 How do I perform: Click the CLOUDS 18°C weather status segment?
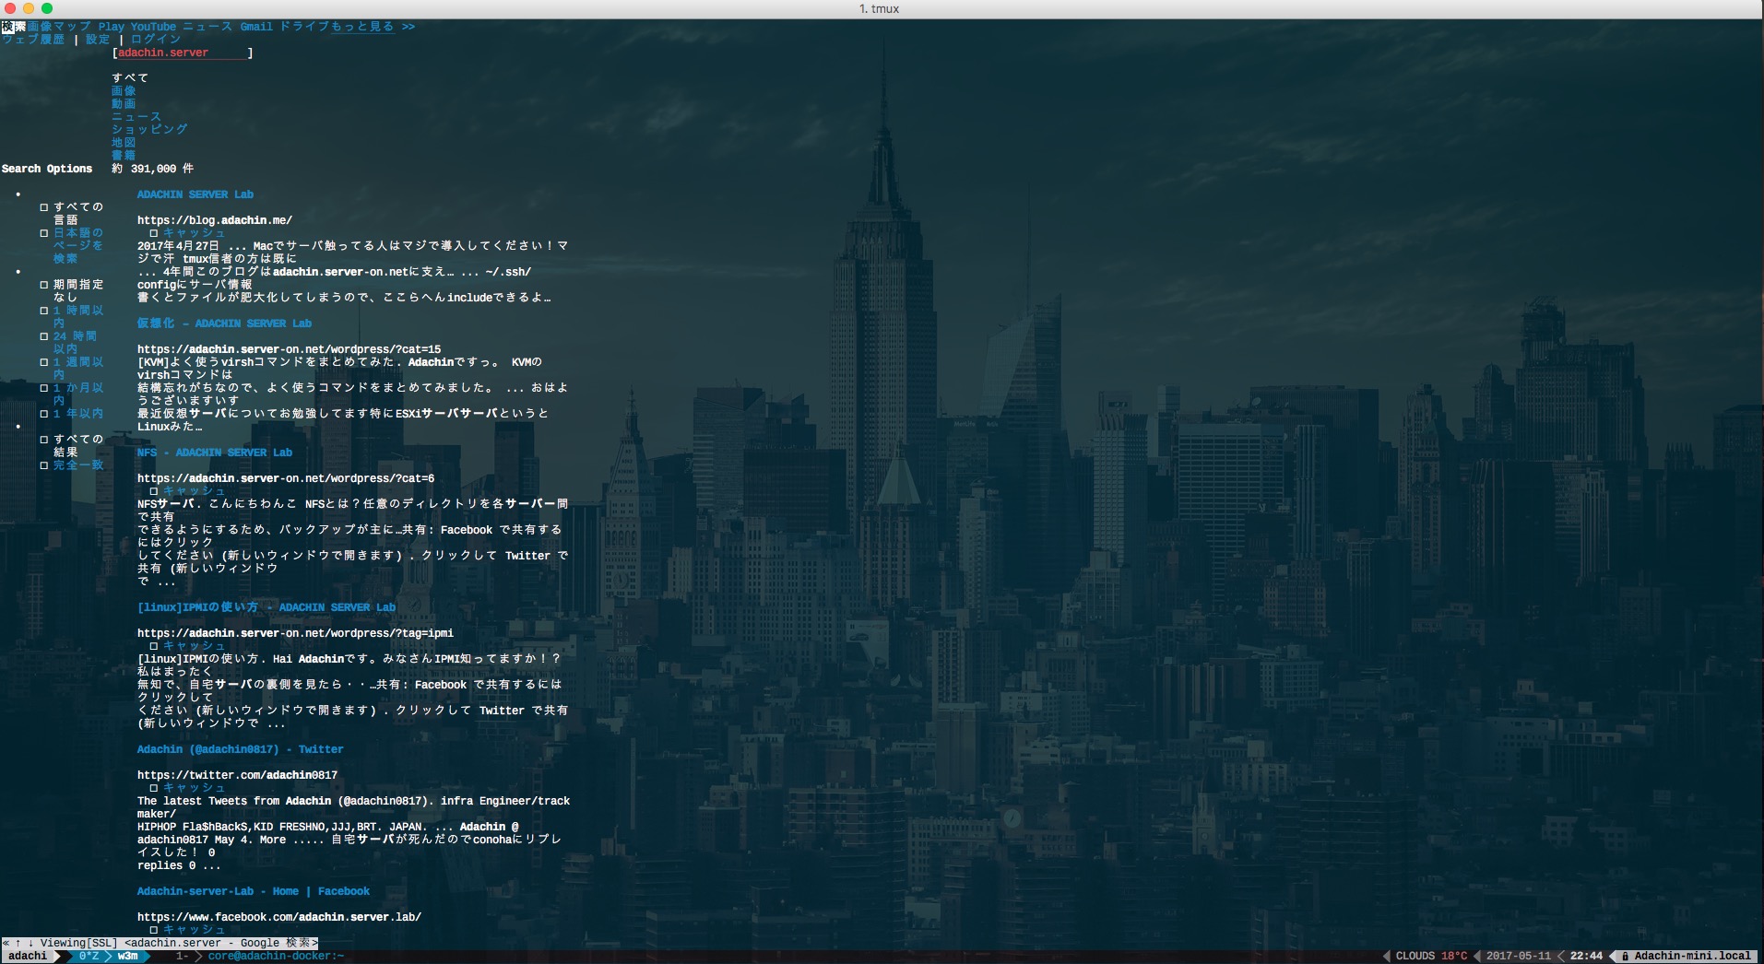[x=1431, y=957]
